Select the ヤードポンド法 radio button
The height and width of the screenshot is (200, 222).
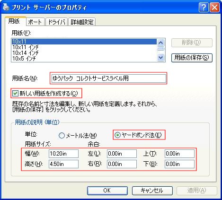coord(117,135)
